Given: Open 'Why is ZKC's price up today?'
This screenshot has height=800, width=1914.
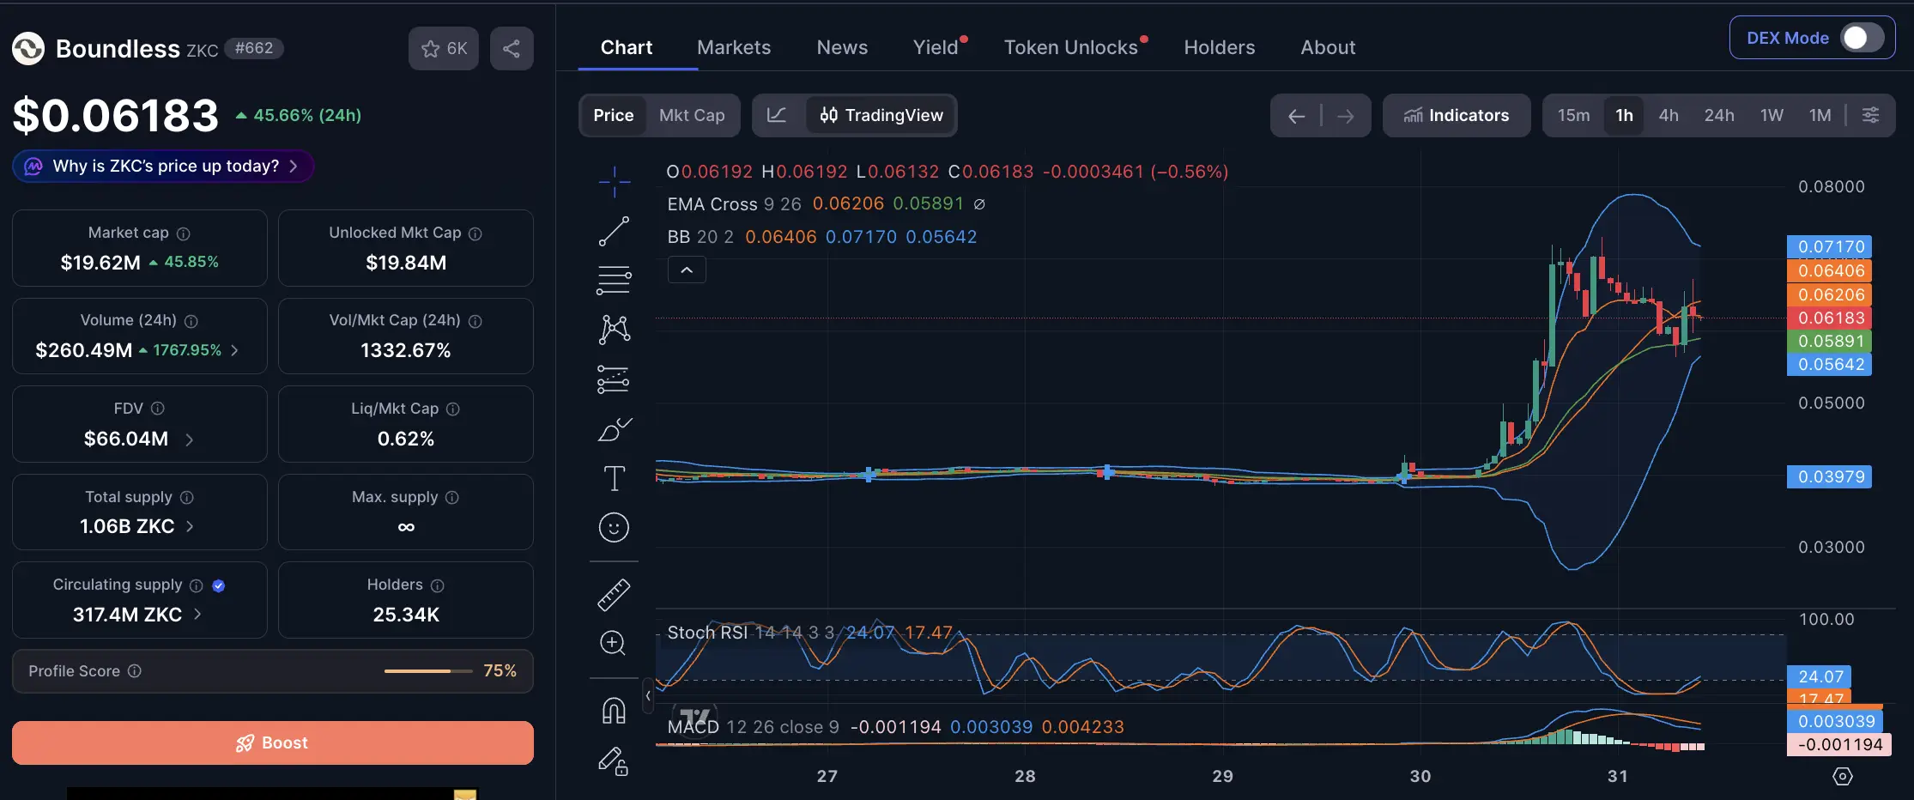Looking at the screenshot, I should [163, 166].
